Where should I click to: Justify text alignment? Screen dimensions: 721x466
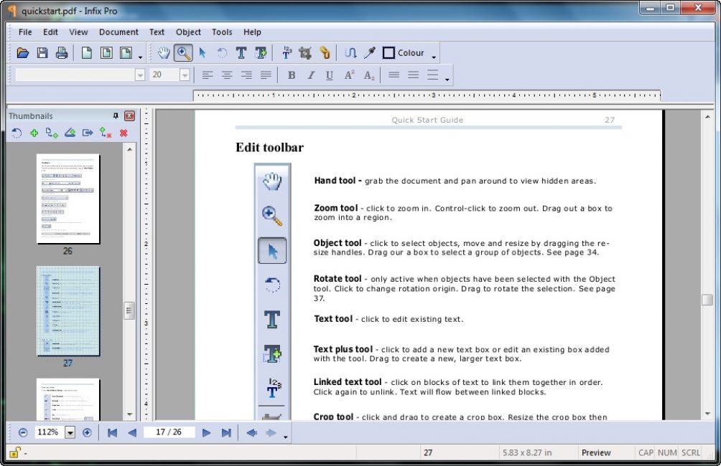coord(265,75)
